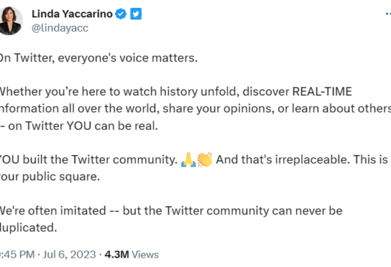This screenshot has height=267, width=391.
Task: Click the capitalized REAL-TIME word
Action: (x=322, y=92)
